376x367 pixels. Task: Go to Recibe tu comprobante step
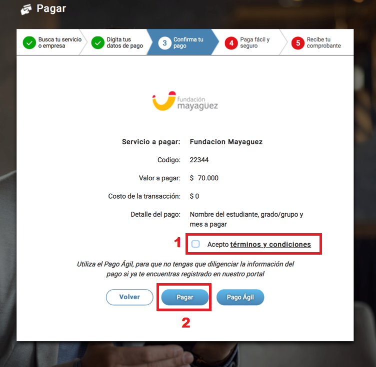point(316,42)
